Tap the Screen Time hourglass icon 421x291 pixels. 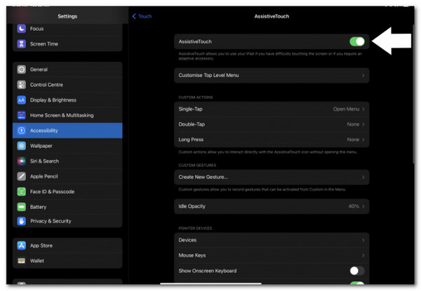pos(22,43)
